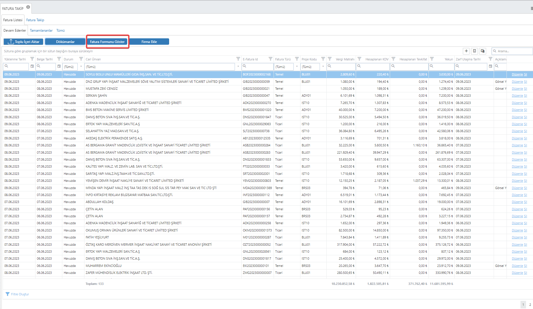Switch to the Tamamlananlar tab
The height and width of the screenshot is (309, 533).
coord(41,30)
